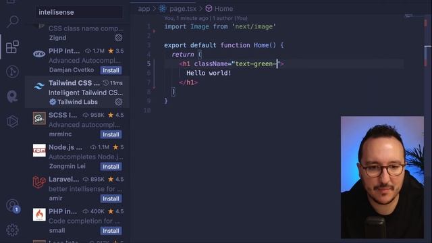Click the className attribute on line 5

[211, 64]
